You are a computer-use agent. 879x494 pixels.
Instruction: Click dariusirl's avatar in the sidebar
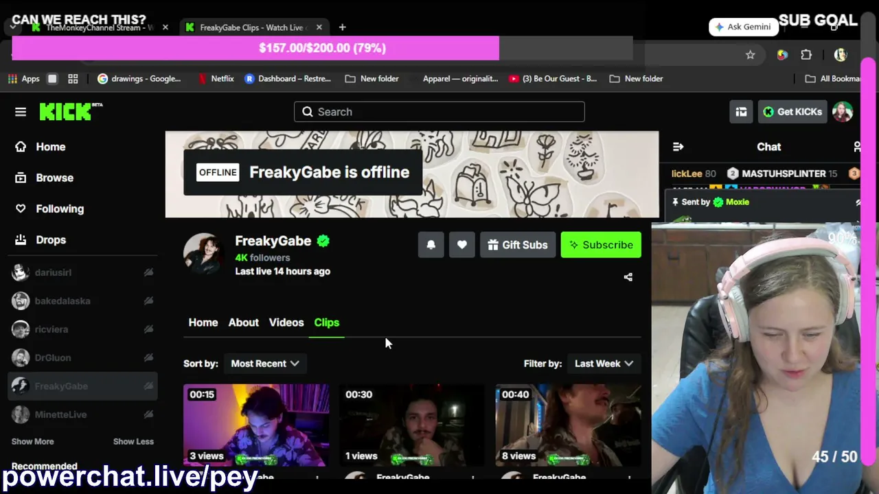pos(21,272)
